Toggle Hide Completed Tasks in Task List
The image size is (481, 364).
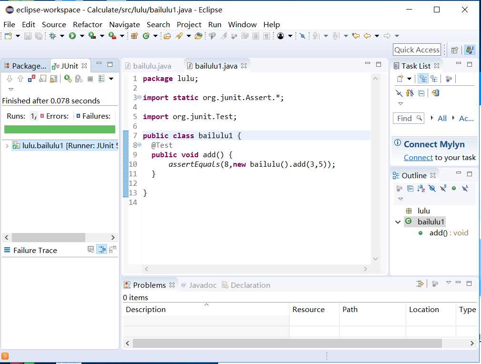click(x=399, y=93)
